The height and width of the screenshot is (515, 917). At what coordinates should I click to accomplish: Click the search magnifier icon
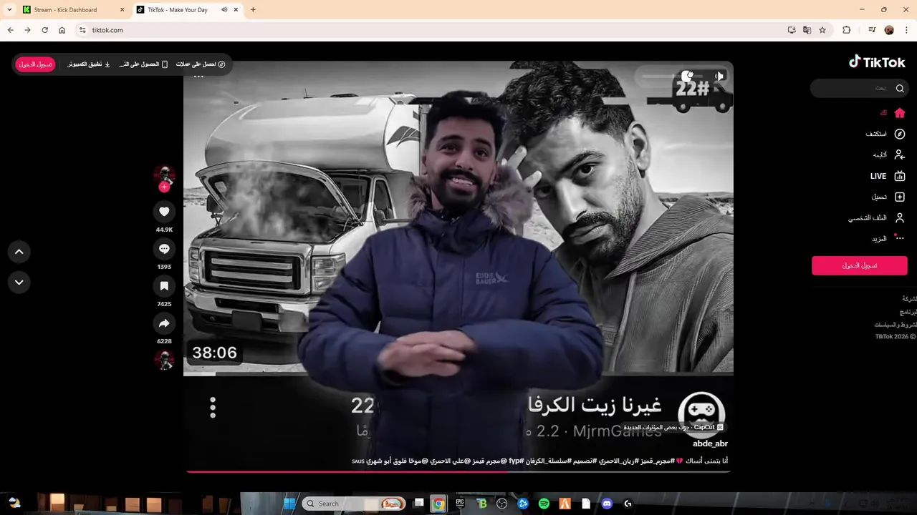pyautogui.click(x=900, y=88)
